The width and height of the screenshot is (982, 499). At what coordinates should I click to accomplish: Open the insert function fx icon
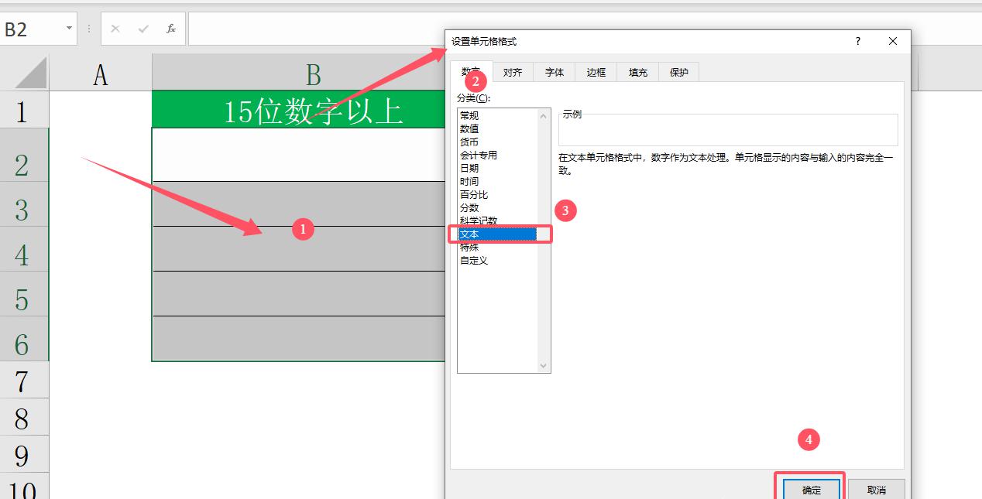[171, 29]
